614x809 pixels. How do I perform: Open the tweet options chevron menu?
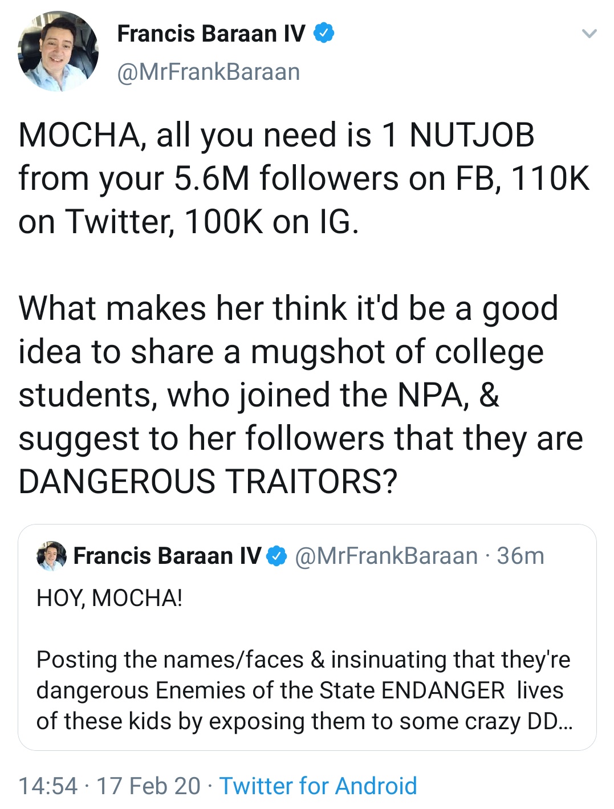click(x=589, y=34)
